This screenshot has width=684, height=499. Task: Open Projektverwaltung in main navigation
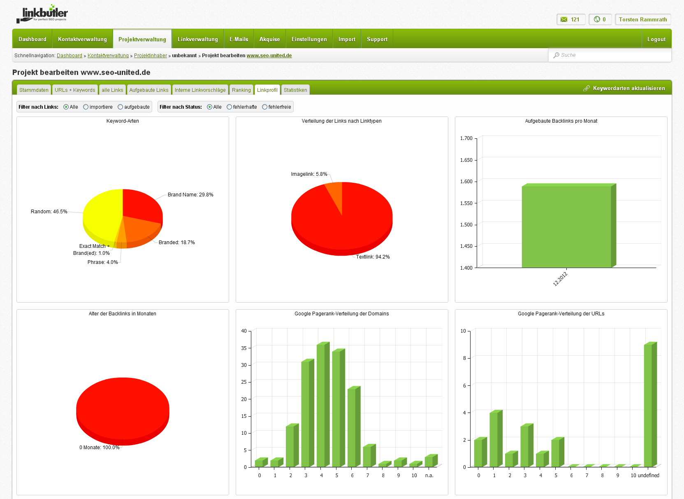point(142,39)
